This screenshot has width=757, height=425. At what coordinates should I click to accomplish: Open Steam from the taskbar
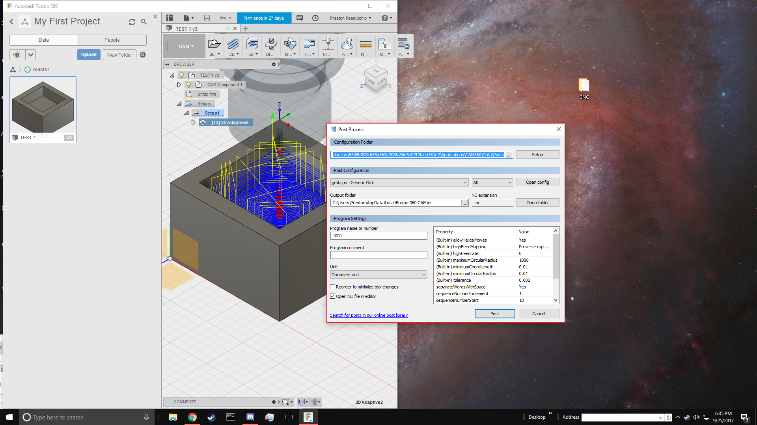(x=212, y=417)
